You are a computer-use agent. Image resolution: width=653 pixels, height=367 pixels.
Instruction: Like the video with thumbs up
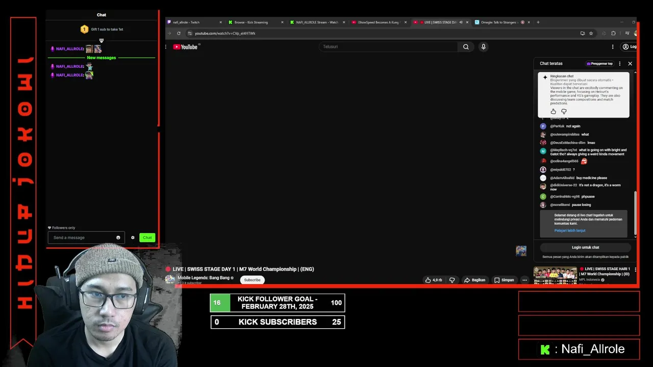[x=434, y=280]
